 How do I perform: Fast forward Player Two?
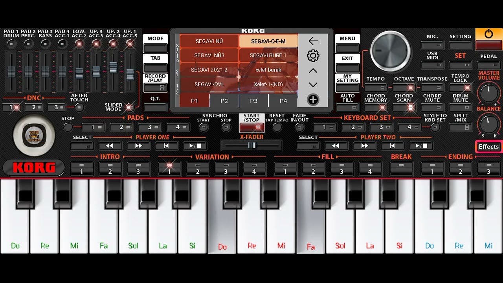pyautogui.click(x=364, y=146)
